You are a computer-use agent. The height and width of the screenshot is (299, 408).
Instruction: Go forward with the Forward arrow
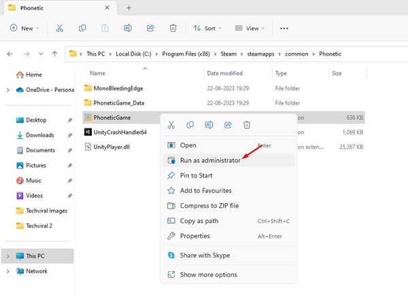click(27, 54)
